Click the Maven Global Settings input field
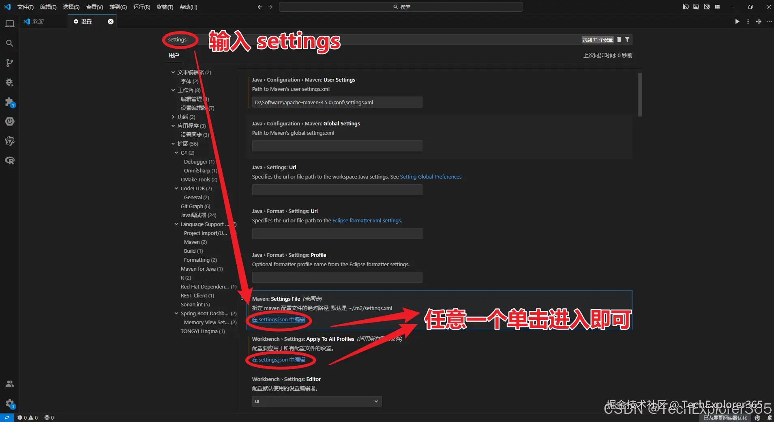 (337, 146)
